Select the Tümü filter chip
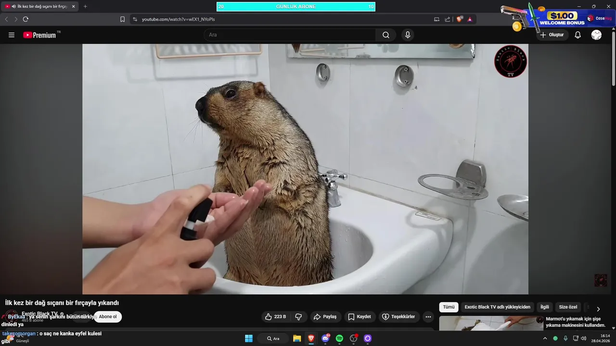The width and height of the screenshot is (616, 346). (x=449, y=307)
